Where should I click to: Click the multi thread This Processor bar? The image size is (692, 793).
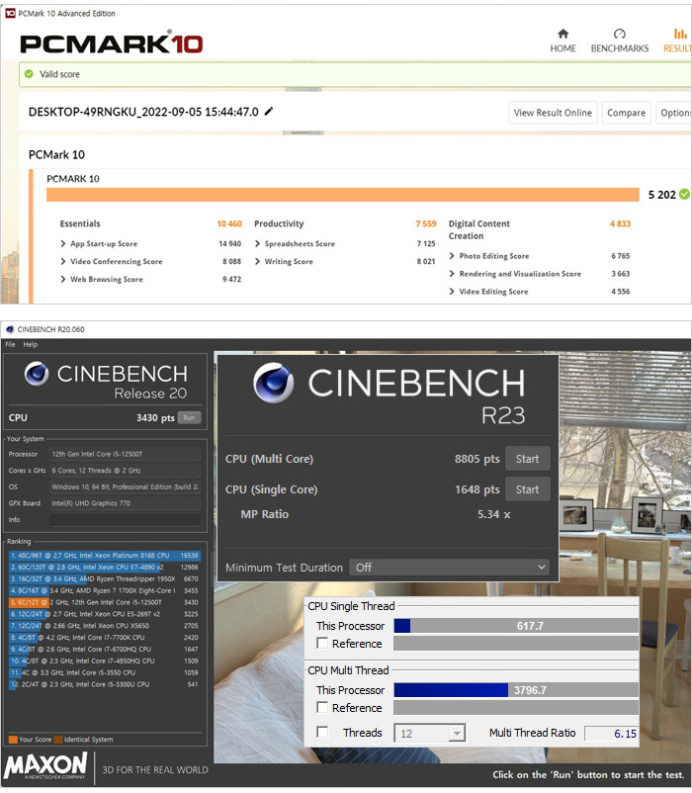(x=516, y=690)
